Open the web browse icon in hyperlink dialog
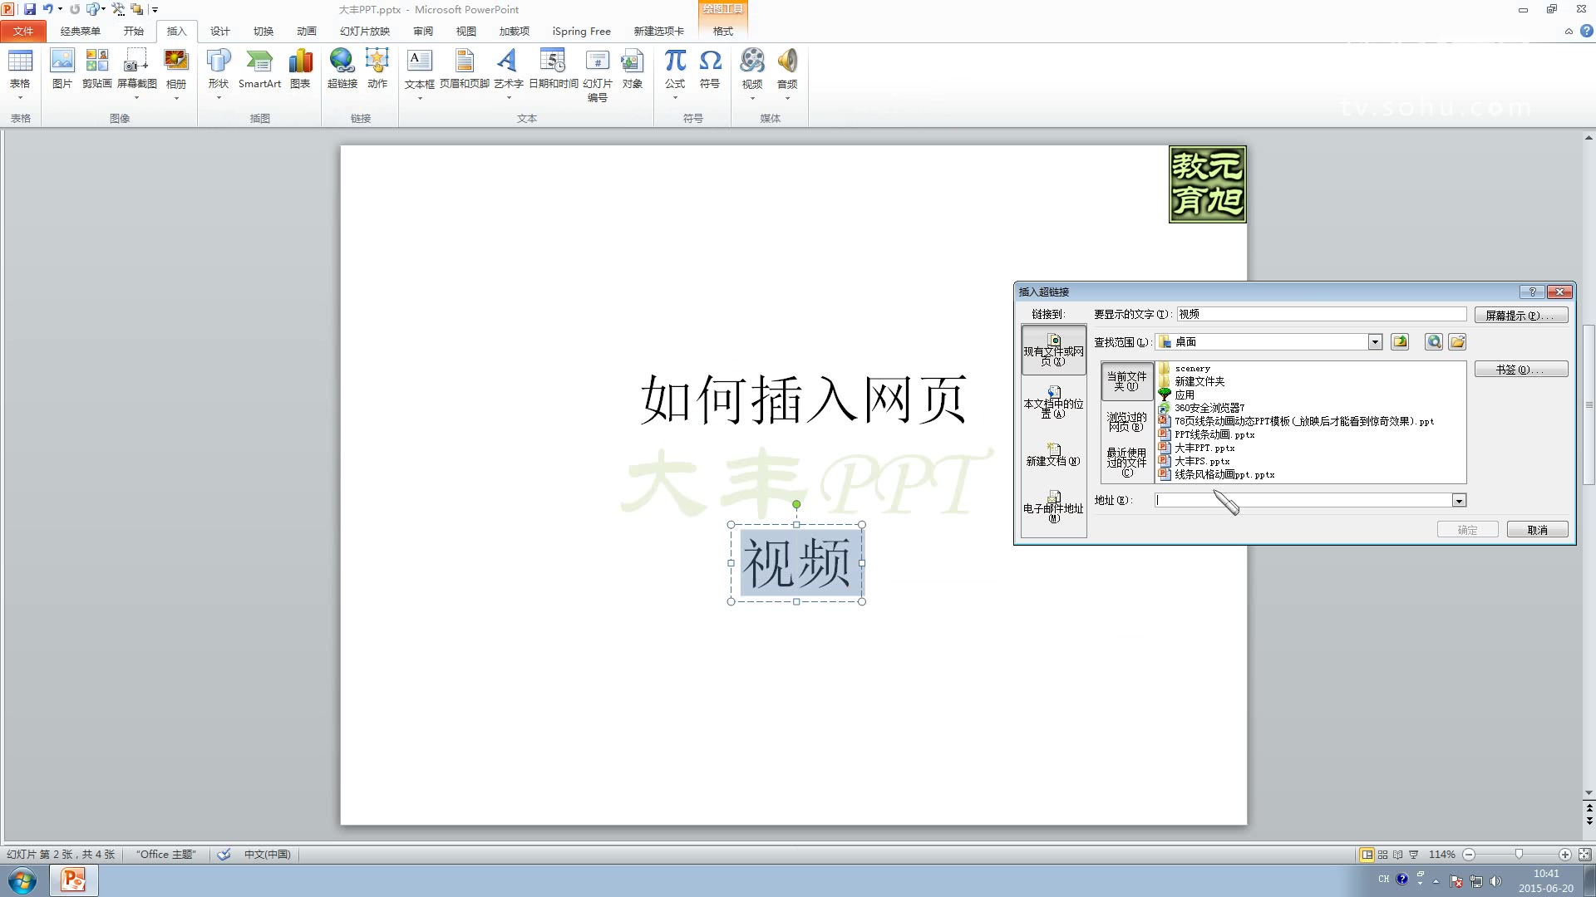1596x897 pixels. [x=1433, y=341]
